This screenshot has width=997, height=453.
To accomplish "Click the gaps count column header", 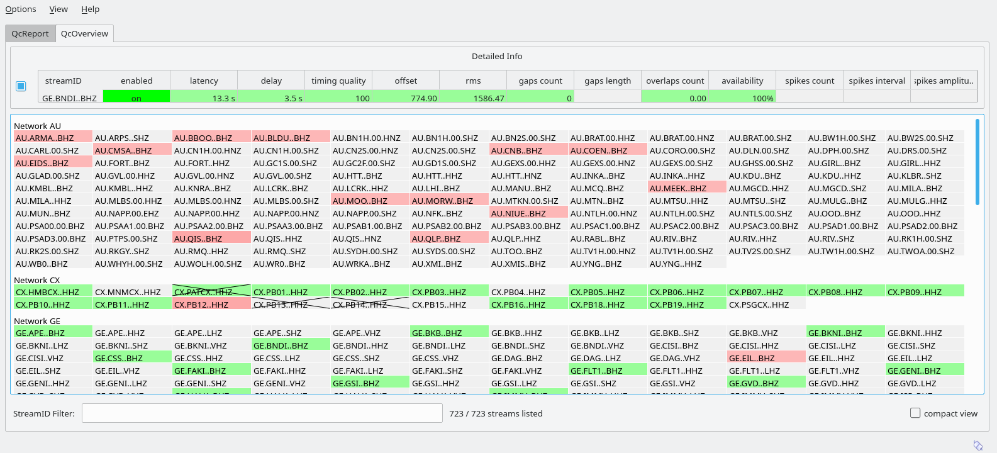I will pyautogui.click(x=540, y=81).
